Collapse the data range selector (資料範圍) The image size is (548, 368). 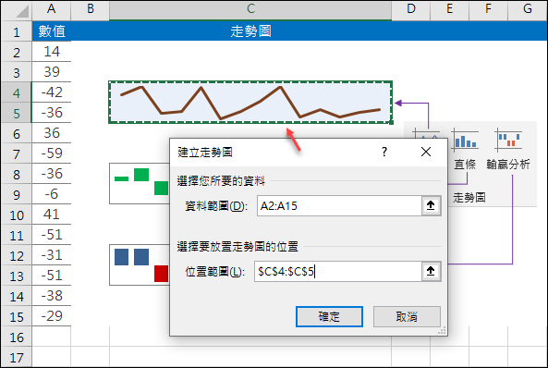431,205
